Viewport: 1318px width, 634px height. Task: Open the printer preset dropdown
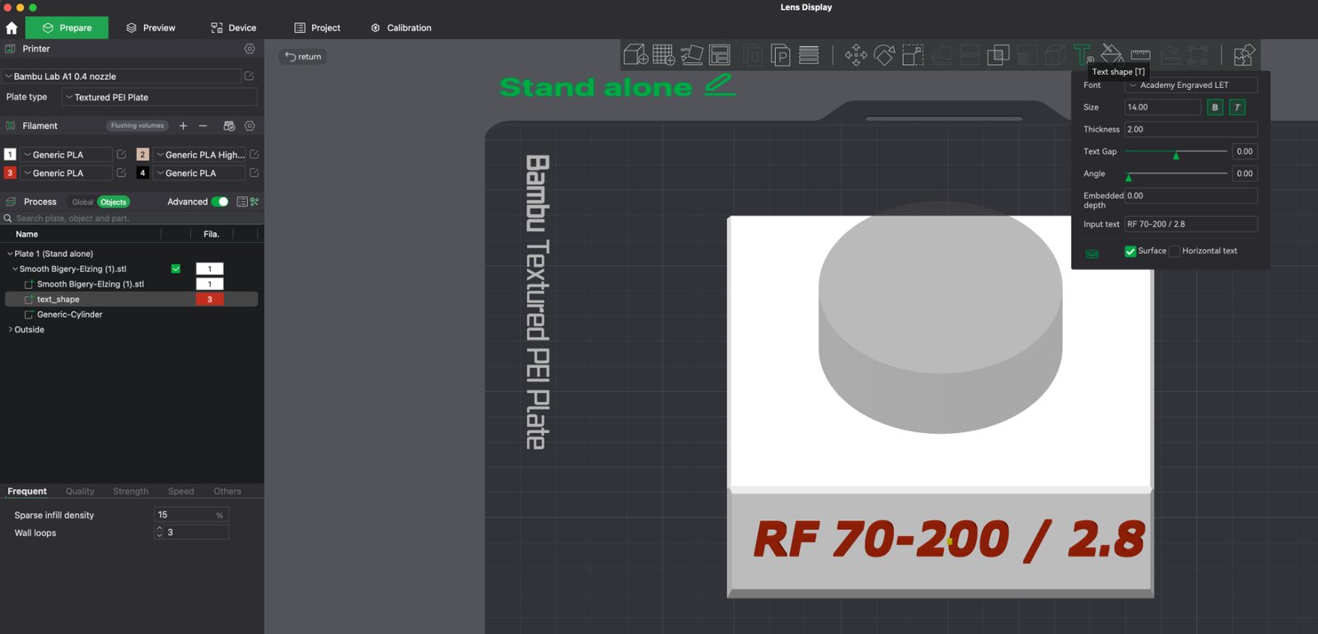pos(121,76)
